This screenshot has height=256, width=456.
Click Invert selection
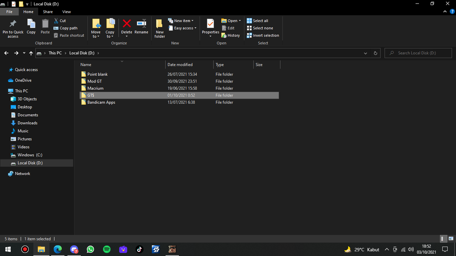pos(263,36)
